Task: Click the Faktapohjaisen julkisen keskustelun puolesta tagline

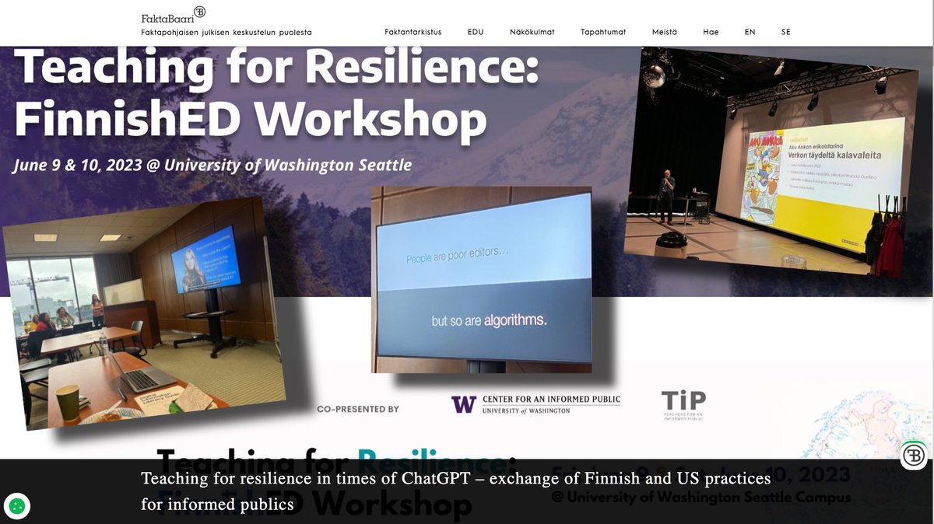Action: pos(226,32)
